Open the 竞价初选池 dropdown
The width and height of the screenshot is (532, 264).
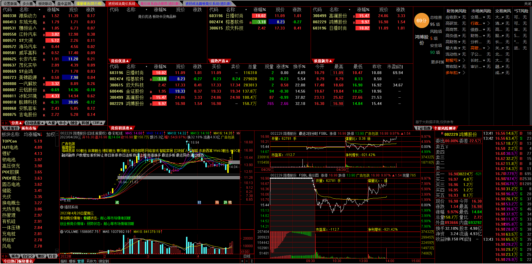[x=121, y=128]
